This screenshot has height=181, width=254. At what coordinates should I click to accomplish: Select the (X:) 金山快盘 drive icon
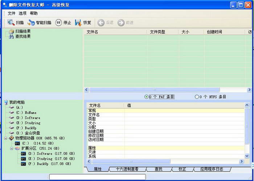click(x=11, y=133)
